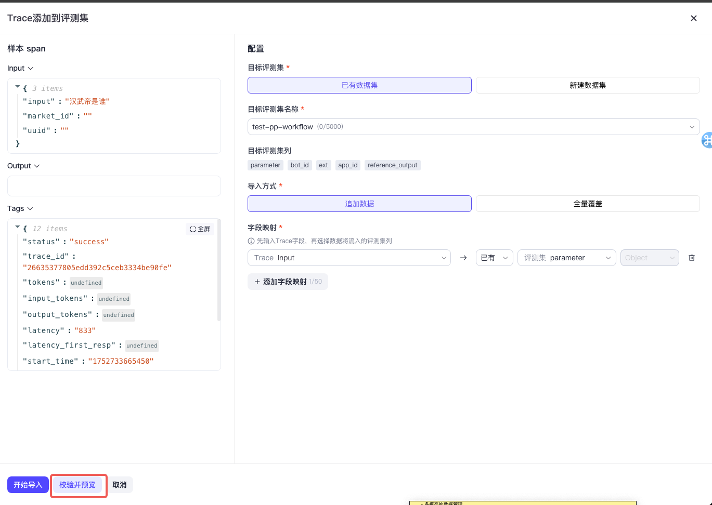Screen dimensions: 712x505
Task: Click the undefined value of "output_tokens"
Action: [x=119, y=315]
